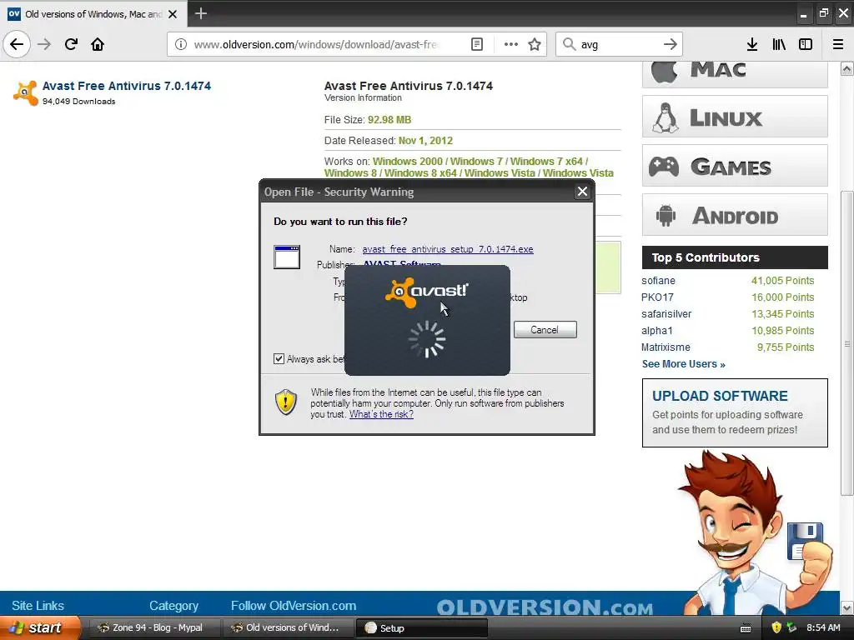
Task: Click contributor PKO17
Action: [657, 297]
